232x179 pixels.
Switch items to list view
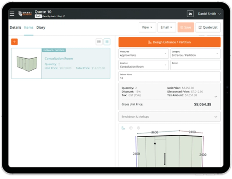tap(99, 42)
